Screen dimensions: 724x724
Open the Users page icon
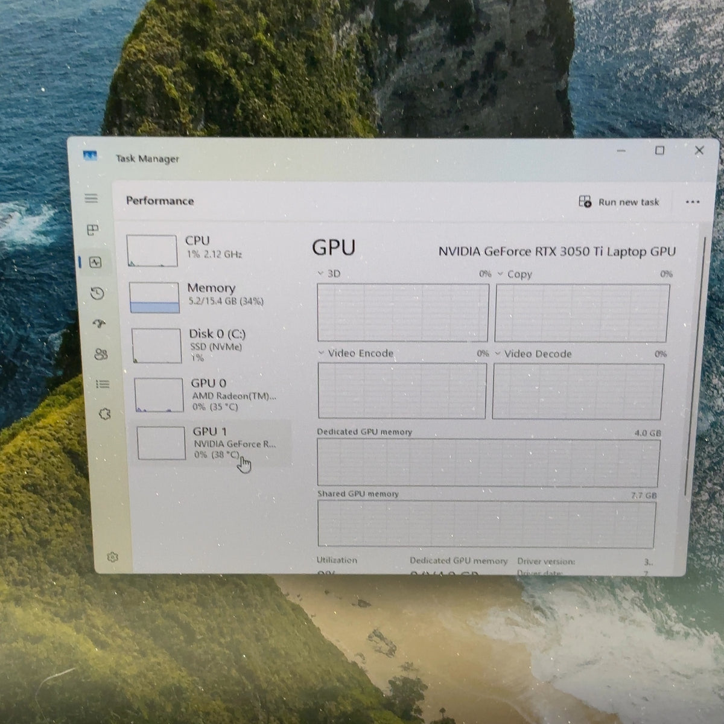[101, 354]
